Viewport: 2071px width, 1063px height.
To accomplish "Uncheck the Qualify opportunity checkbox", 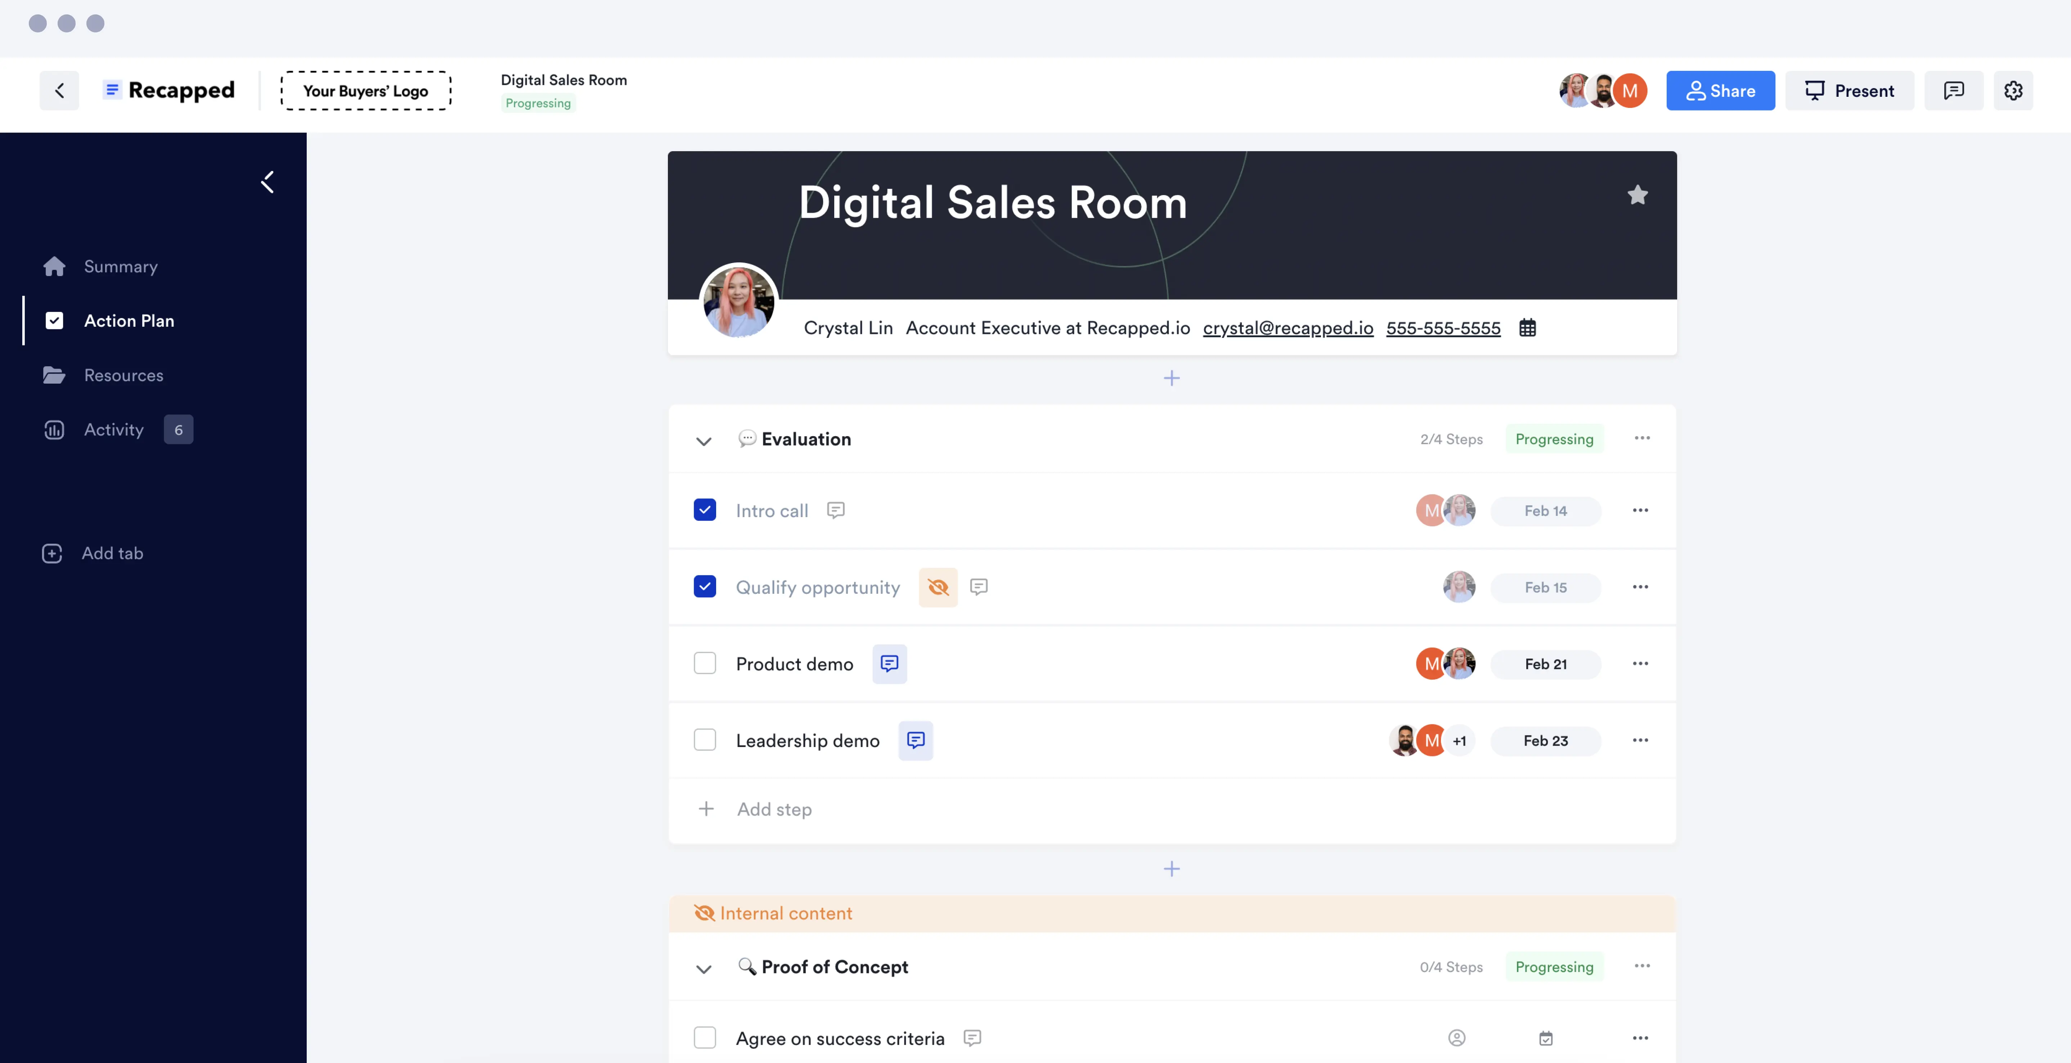I will coord(705,587).
